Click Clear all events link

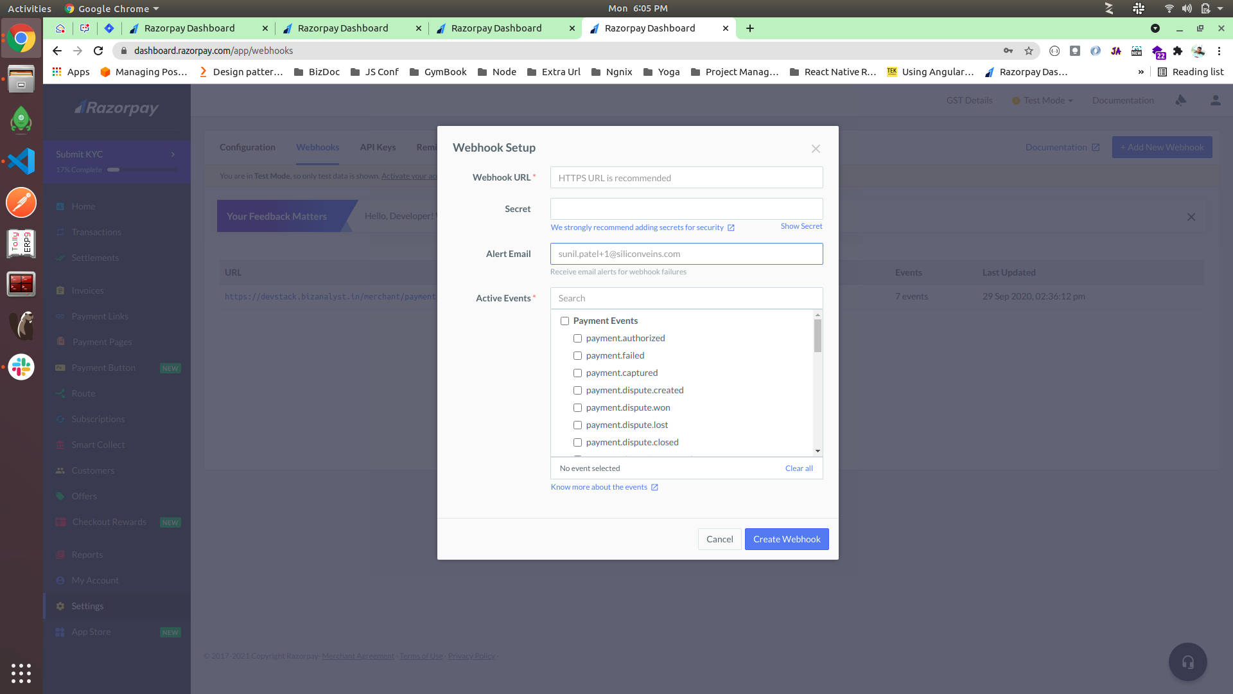pyautogui.click(x=799, y=468)
